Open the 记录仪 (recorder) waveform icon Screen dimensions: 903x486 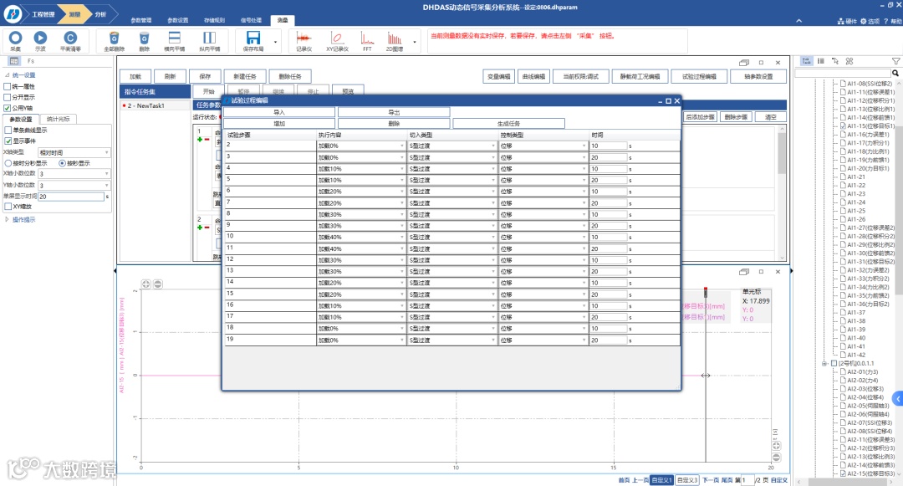click(x=304, y=38)
